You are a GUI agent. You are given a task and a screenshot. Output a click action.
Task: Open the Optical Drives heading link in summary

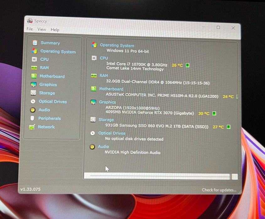112,133
